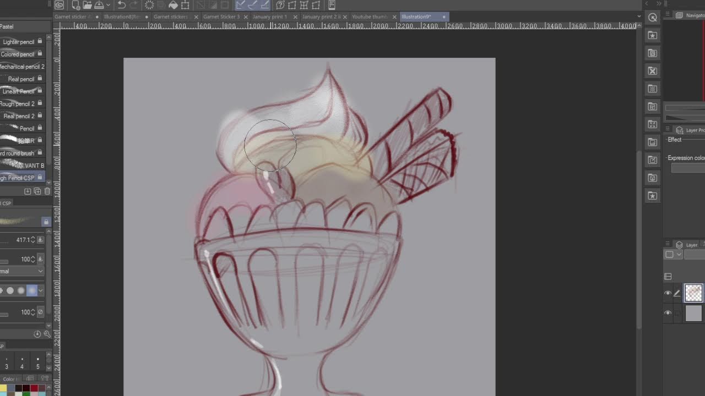
Task: Open opacity dynamics settings button
Action: click(x=40, y=259)
